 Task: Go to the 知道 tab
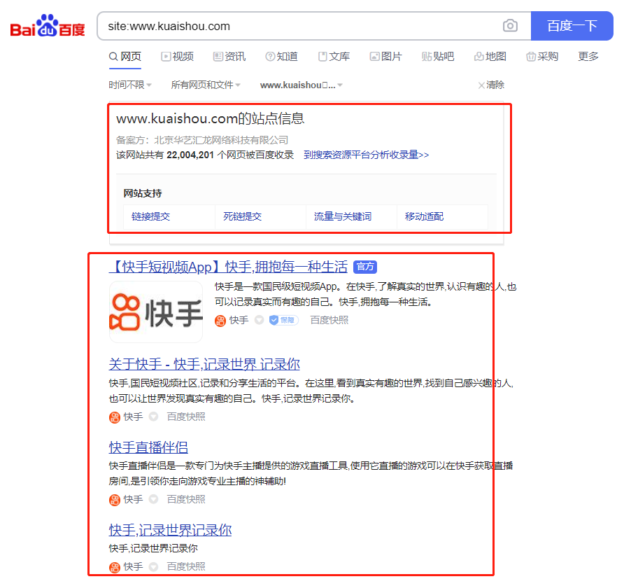281,57
